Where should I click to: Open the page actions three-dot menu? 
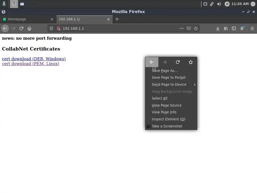[182, 28]
